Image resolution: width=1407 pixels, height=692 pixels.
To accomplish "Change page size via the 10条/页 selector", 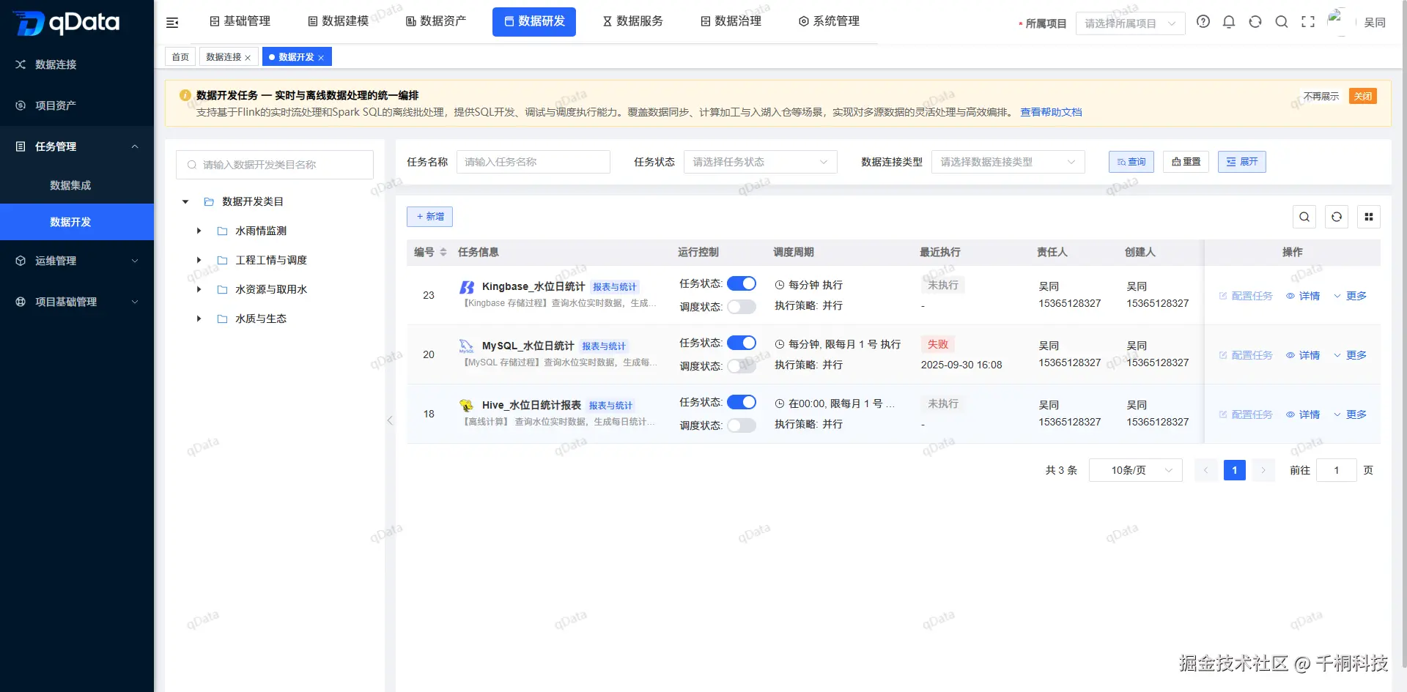I will 1135,470.
